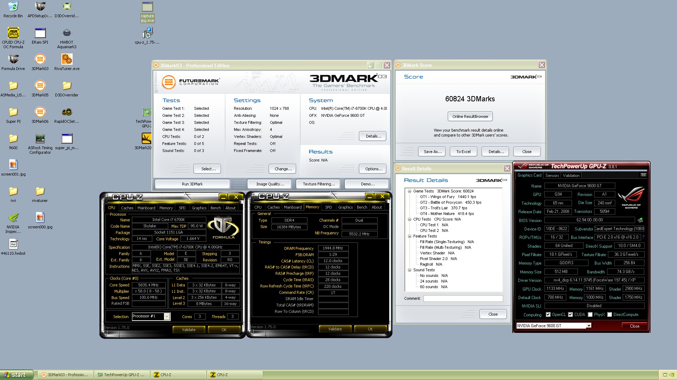This screenshot has width=677, height=380.
Task: Click Select... button under Tests
Action: (x=208, y=169)
